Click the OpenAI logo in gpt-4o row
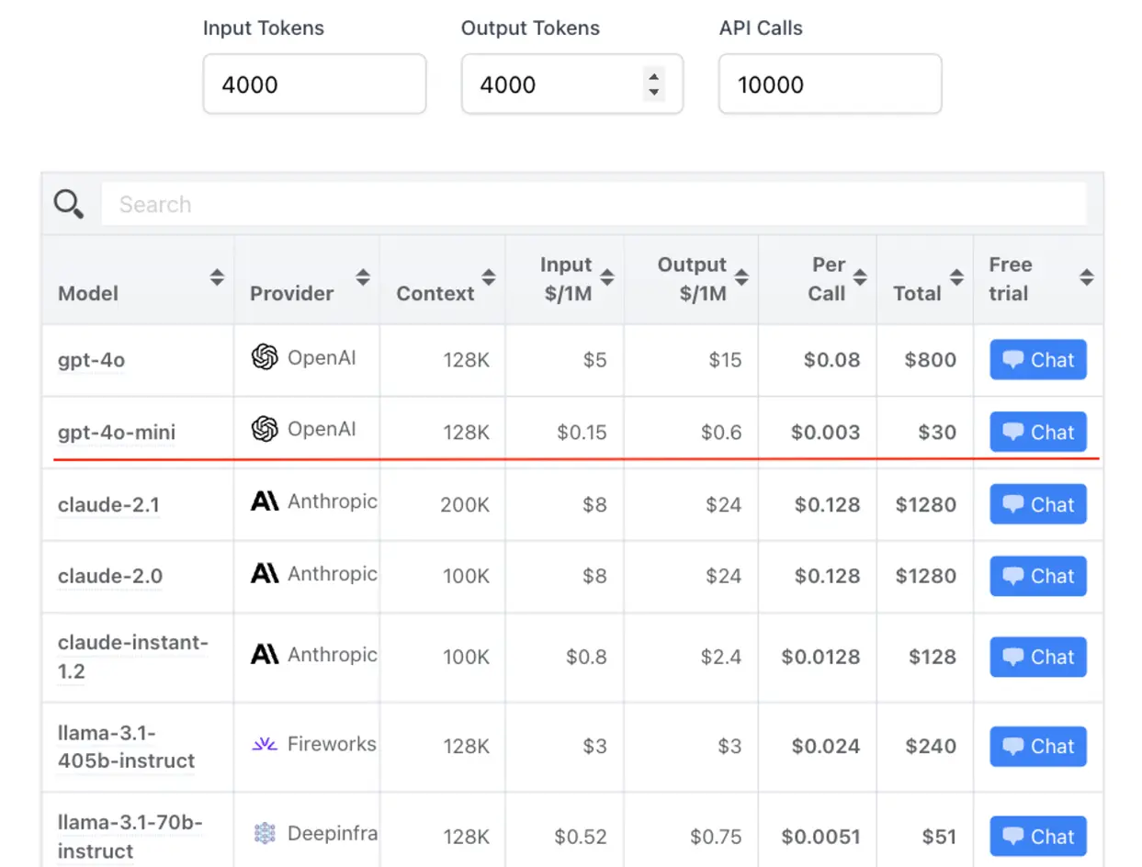This screenshot has height=867, width=1142. pos(265,357)
